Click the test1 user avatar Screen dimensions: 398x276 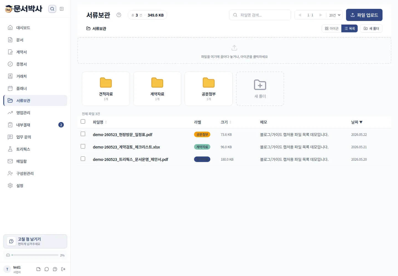coord(7,269)
